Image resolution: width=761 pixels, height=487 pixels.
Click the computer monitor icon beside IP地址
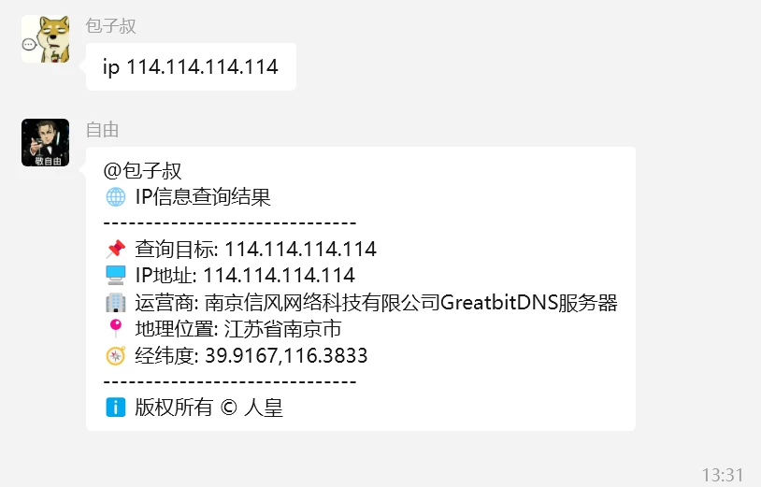coord(116,275)
